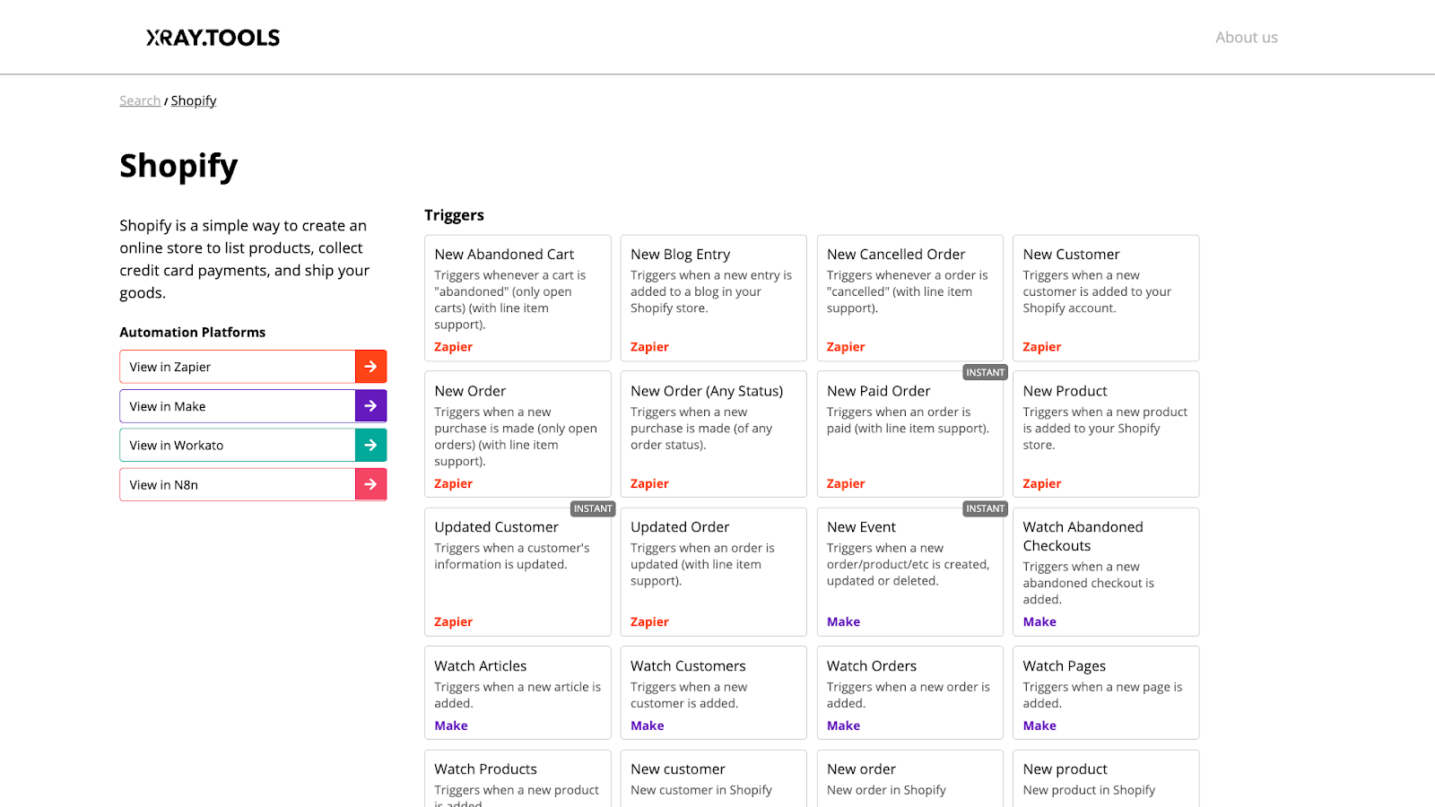Open the New Event trigger card
This screenshot has width=1435, height=807.
[909, 572]
